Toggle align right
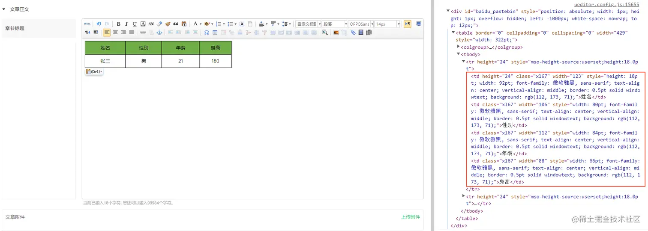The width and height of the screenshot is (648, 231). pos(123,32)
